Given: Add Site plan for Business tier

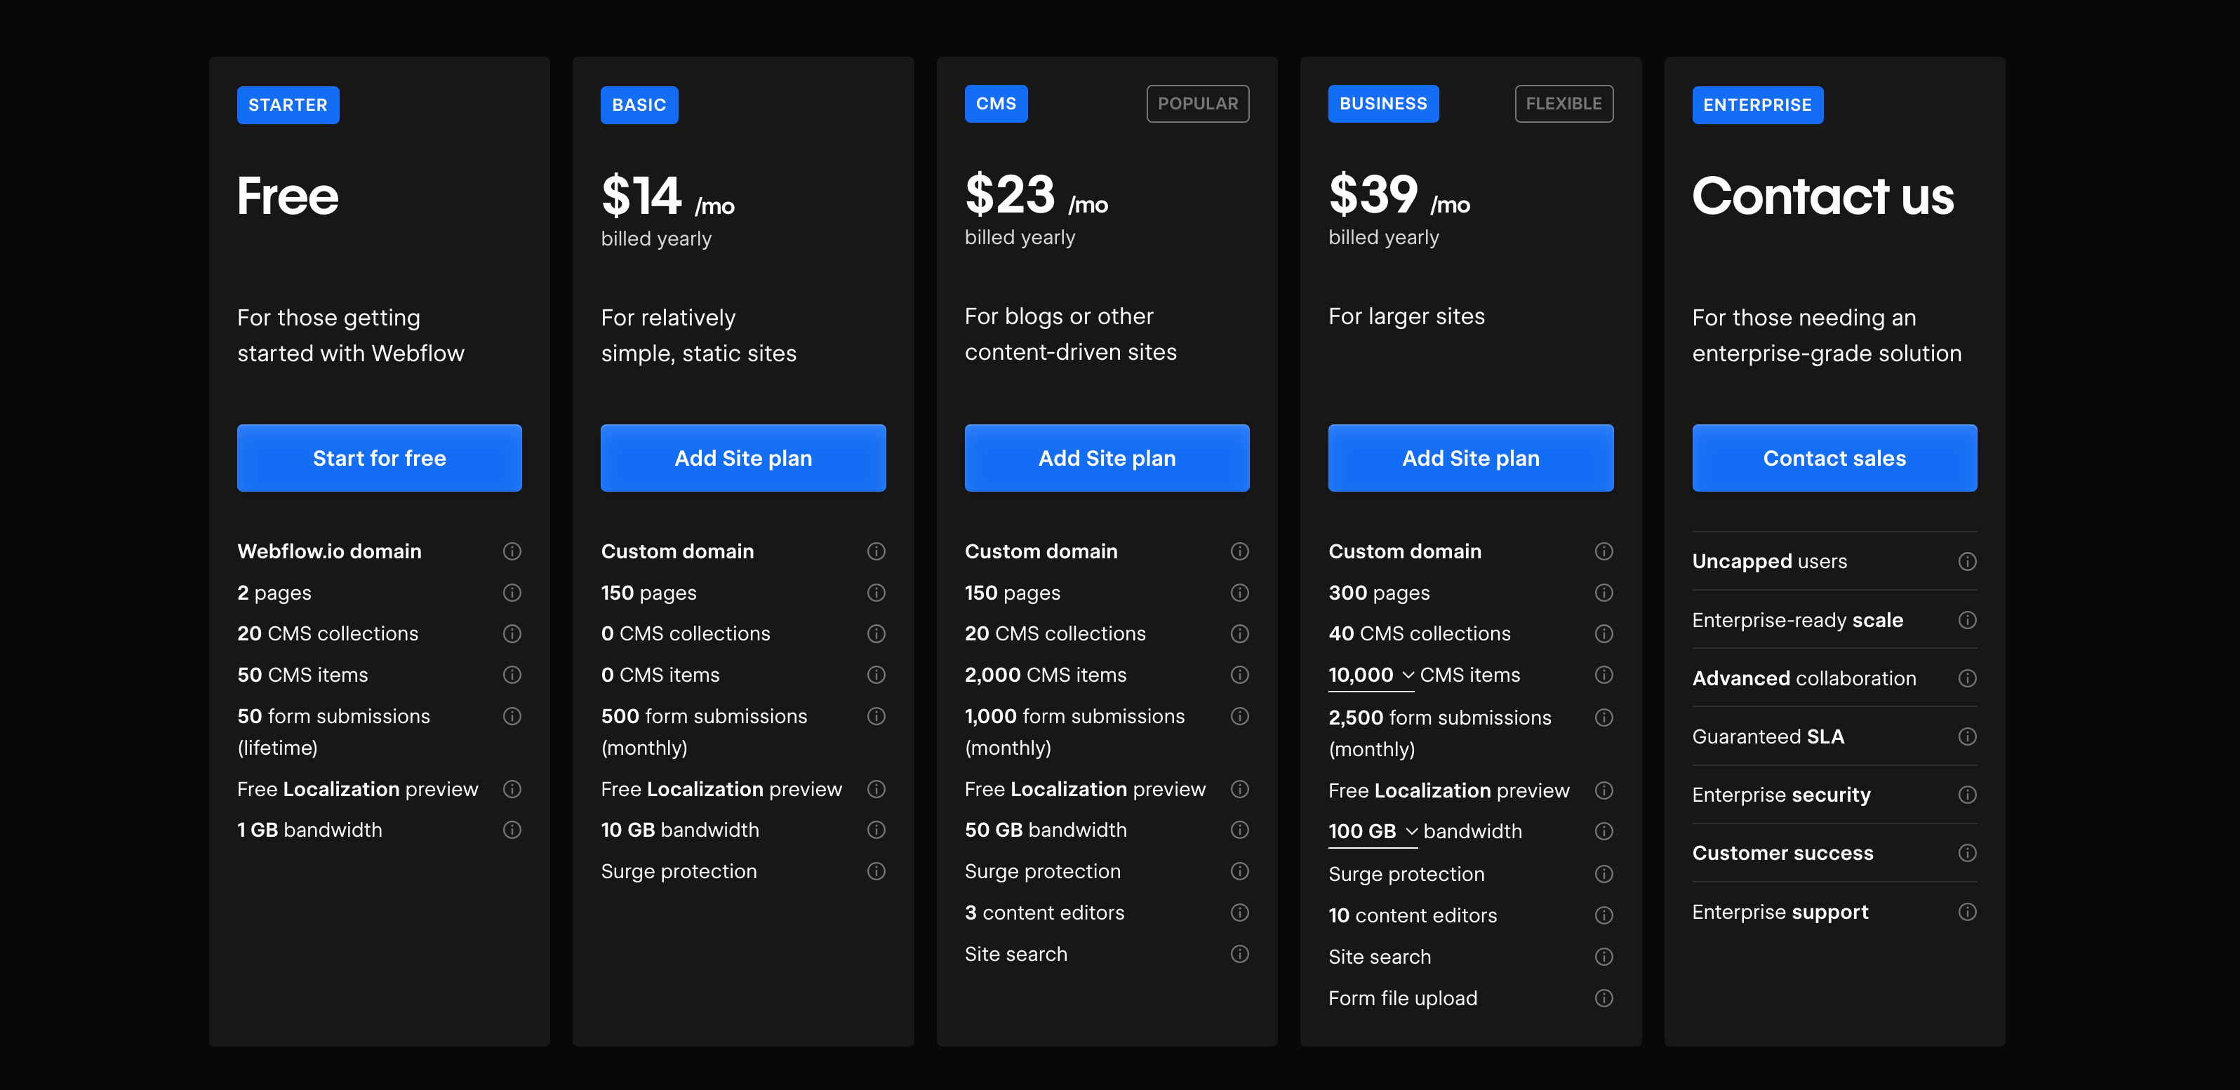Looking at the screenshot, I should (x=1470, y=458).
